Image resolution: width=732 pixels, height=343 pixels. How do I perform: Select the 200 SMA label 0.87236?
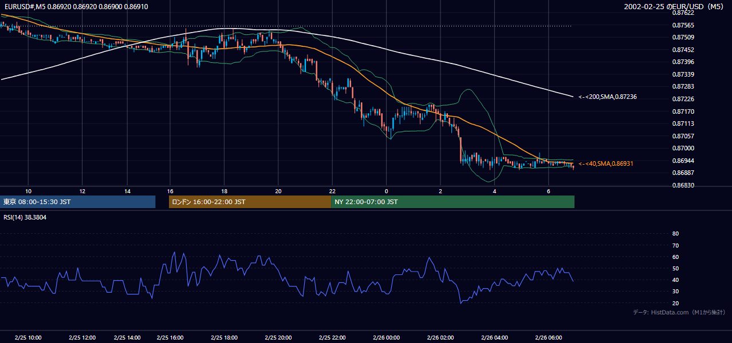click(608, 97)
